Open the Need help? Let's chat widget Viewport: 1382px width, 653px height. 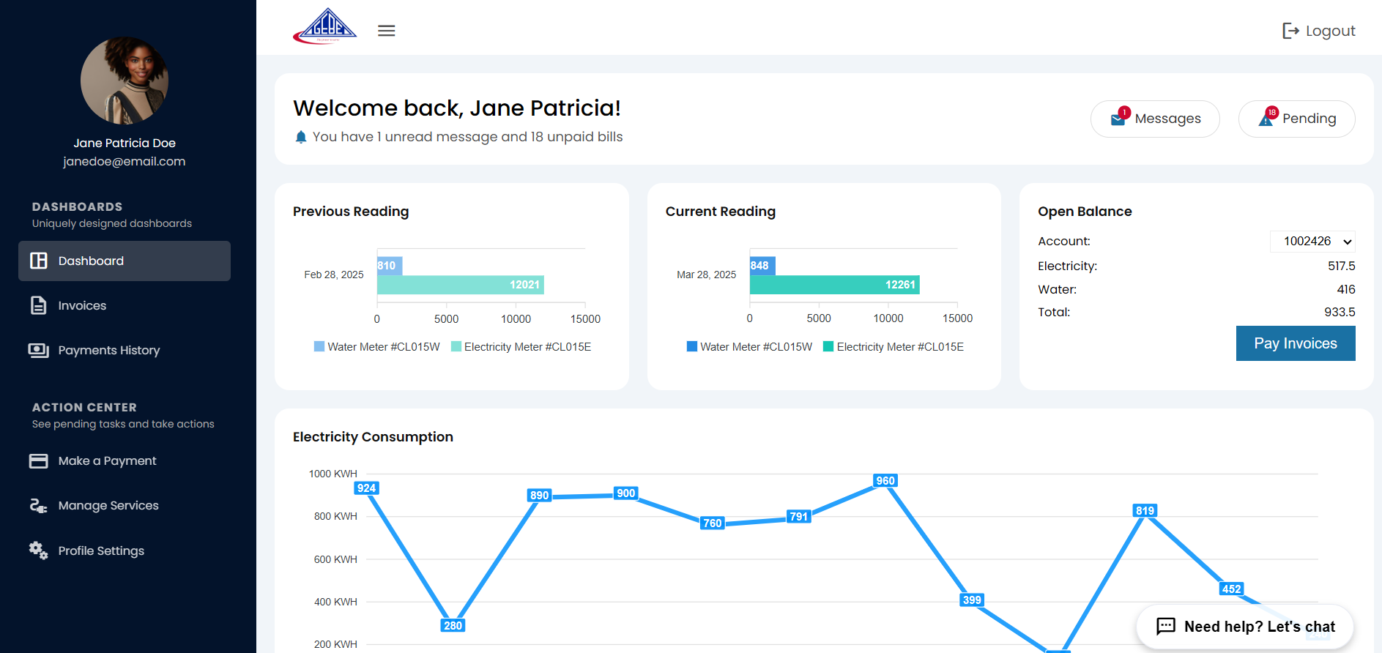1244,627
